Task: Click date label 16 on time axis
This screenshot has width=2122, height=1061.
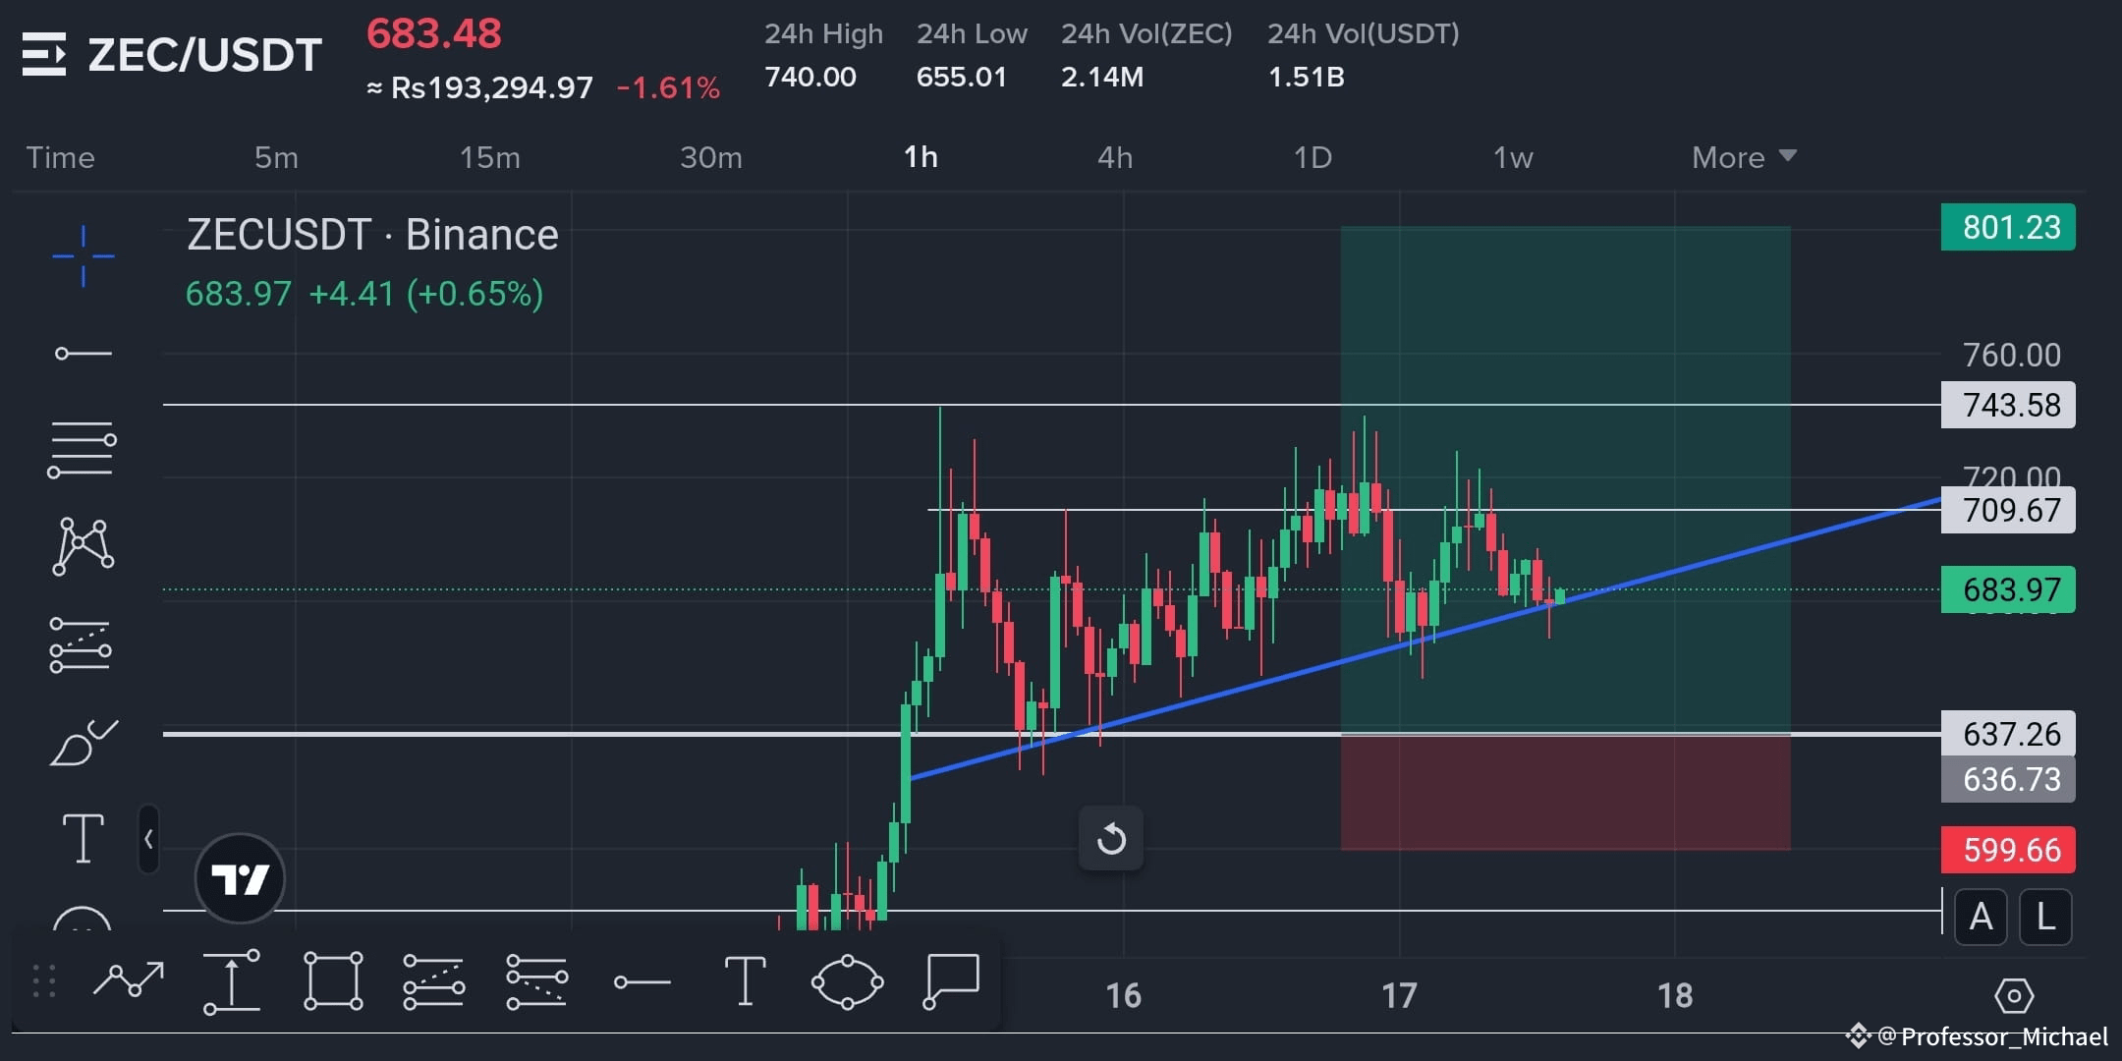Action: 1123,996
